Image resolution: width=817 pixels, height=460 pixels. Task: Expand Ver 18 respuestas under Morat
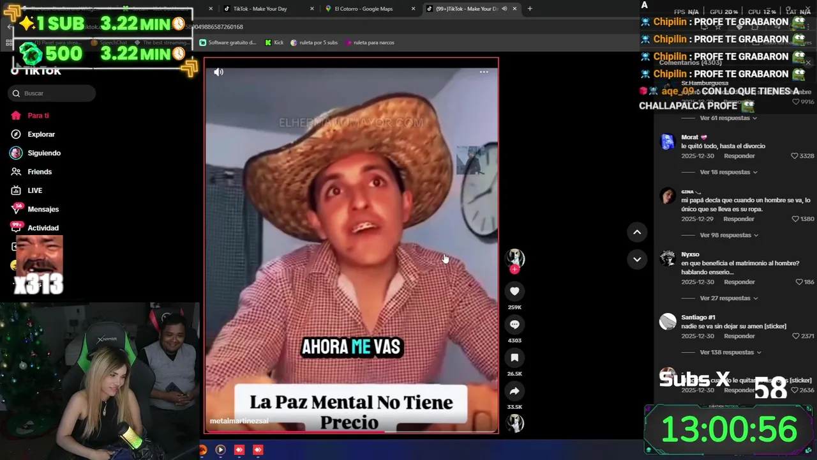[728, 172]
